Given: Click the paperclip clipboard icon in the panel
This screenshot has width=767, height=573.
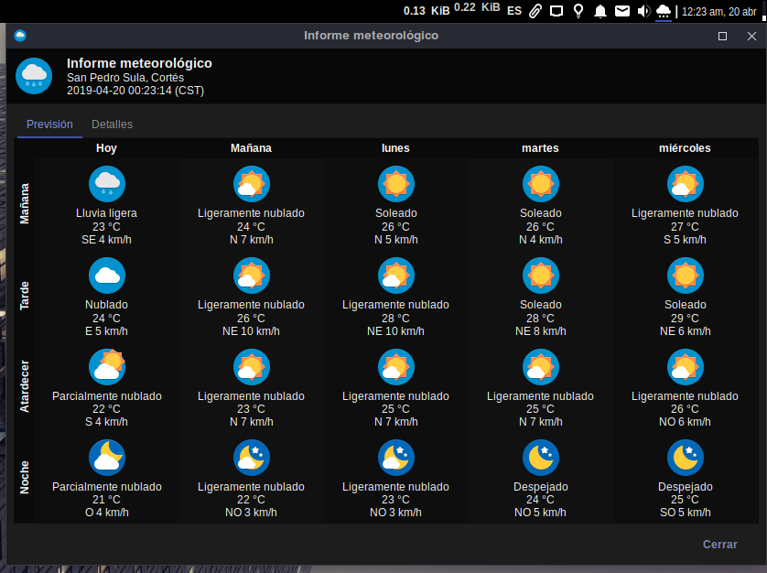Looking at the screenshot, I should [535, 11].
